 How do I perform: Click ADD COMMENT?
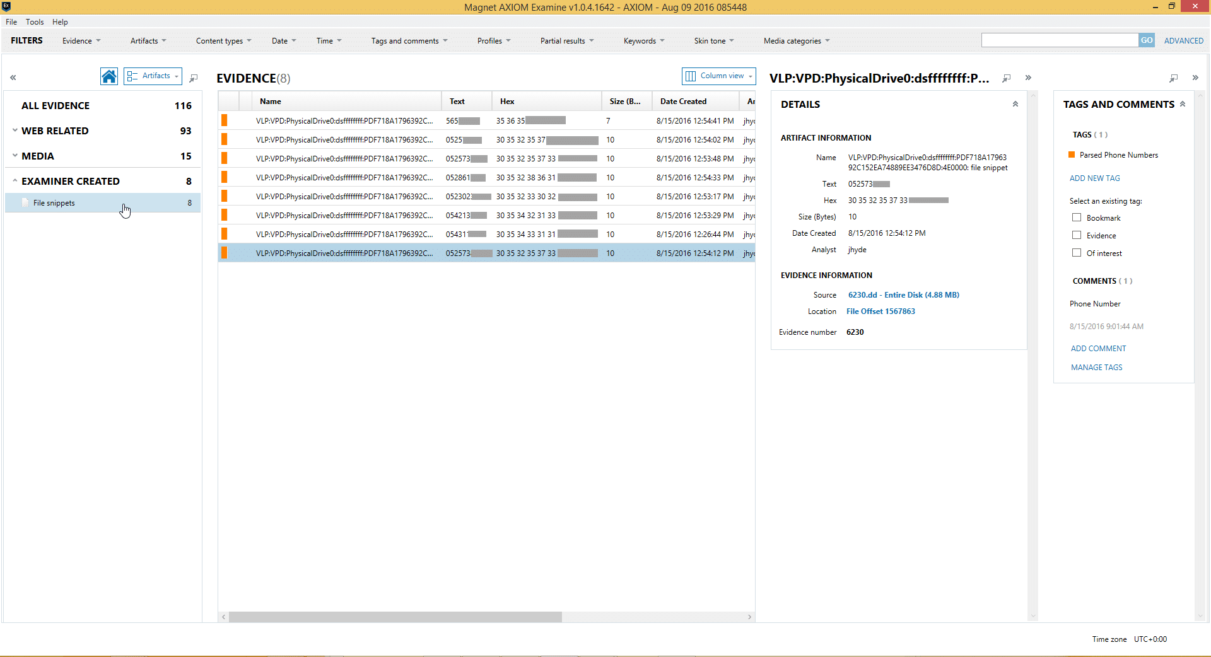tap(1098, 349)
